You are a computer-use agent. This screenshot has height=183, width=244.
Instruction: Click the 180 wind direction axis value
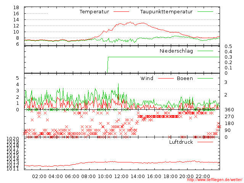tap(229, 124)
